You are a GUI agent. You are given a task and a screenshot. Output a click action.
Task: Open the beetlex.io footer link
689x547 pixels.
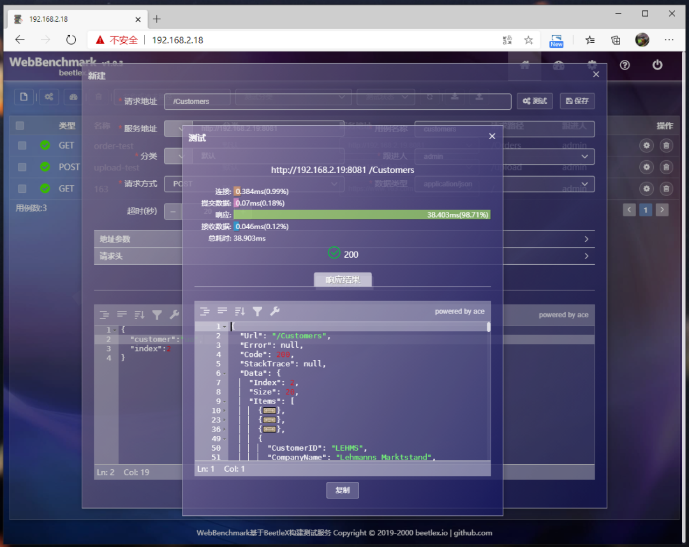(431, 533)
